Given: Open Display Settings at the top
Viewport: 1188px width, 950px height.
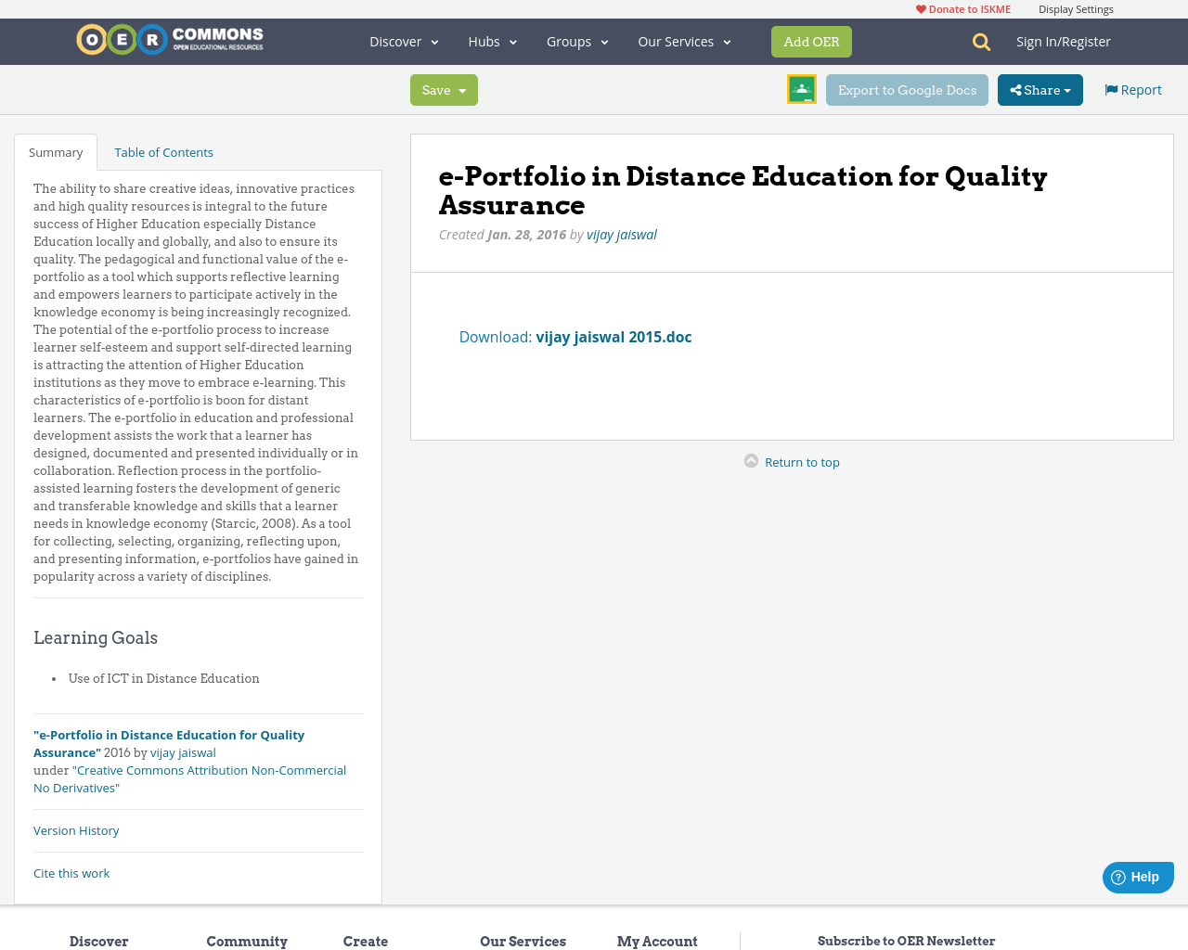Looking at the screenshot, I should 1076,7.
